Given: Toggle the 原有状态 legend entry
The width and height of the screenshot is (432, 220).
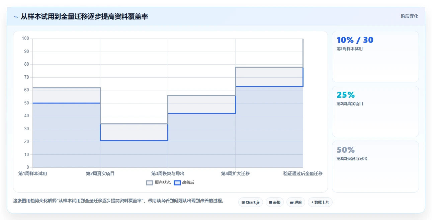Looking at the screenshot, I should point(159,182).
